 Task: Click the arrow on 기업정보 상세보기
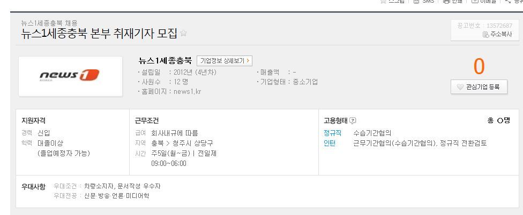click(248, 61)
